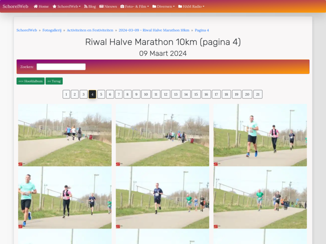This screenshot has height=244, width=326.
Task: Open close-up photo of mint-shirt runner and pink-top woman
Action: tap(65, 198)
